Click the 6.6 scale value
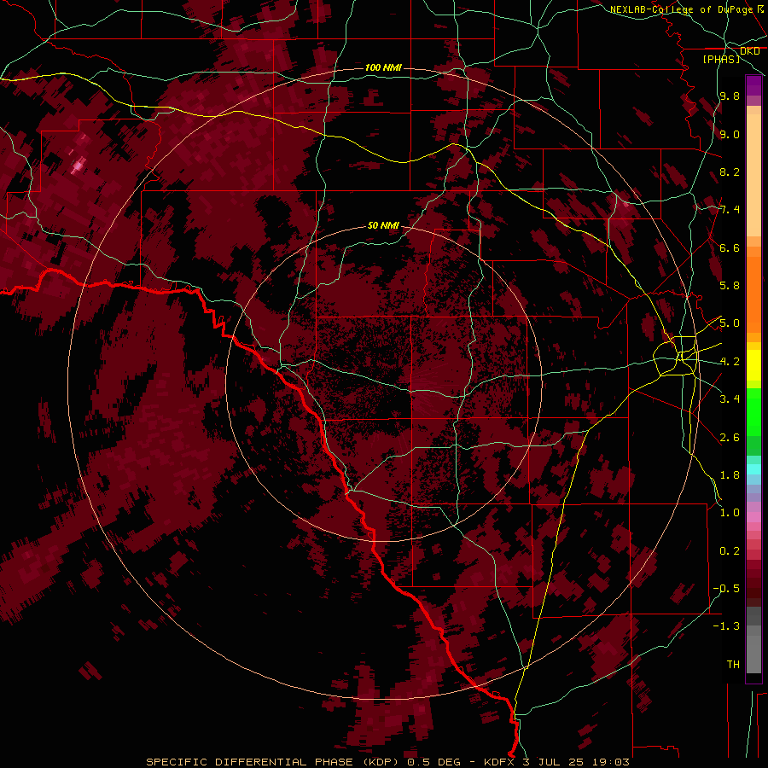The width and height of the screenshot is (768, 768). [730, 247]
